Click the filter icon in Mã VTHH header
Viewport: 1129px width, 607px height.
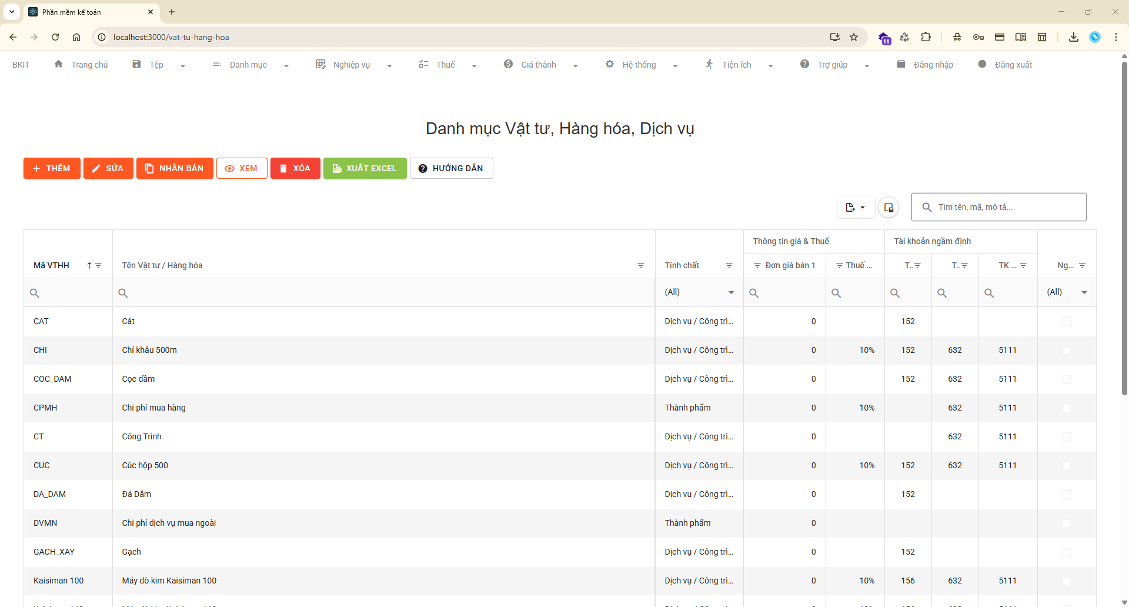pyautogui.click(x=98, y=265)
